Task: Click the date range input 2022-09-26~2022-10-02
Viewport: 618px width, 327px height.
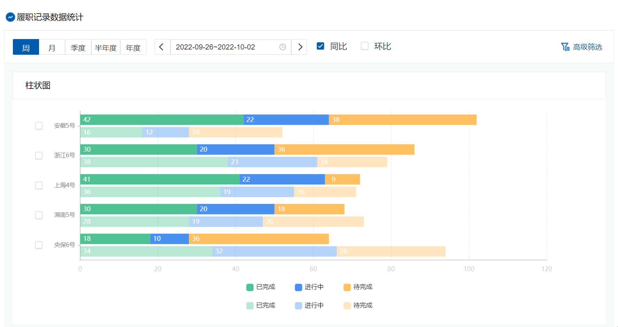Action: (231, 47)
